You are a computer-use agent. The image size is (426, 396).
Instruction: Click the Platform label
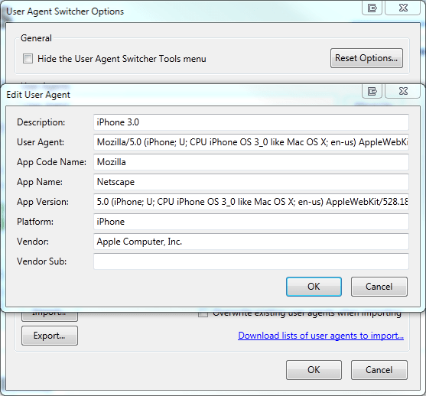click(35, 222)
